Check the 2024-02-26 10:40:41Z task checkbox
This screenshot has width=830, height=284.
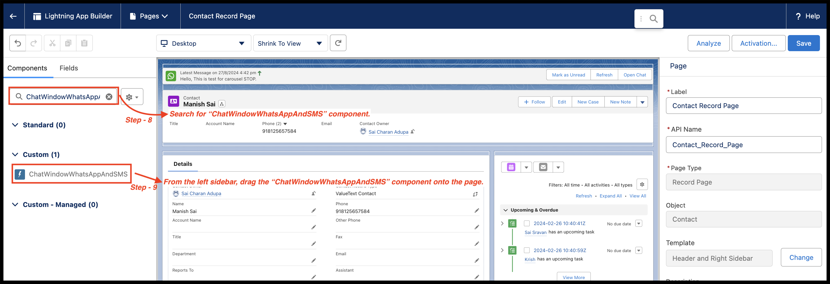coord(527,223)
